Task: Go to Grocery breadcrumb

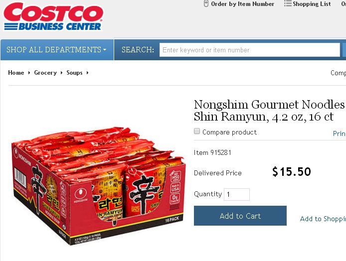Action: click(x=45, y=73)
